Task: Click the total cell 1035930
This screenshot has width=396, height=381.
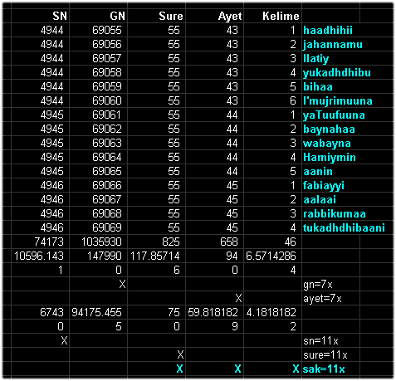Action: 98,242
